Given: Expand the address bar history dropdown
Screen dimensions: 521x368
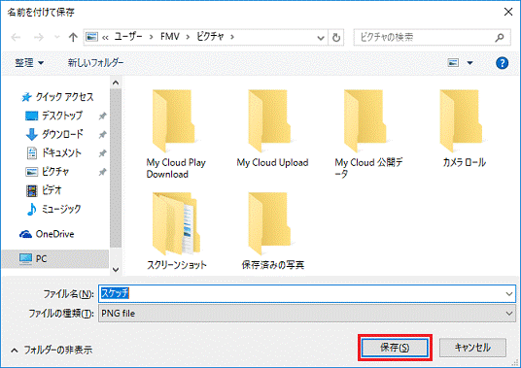Looking at the screenshot, I should coord(321,38).
